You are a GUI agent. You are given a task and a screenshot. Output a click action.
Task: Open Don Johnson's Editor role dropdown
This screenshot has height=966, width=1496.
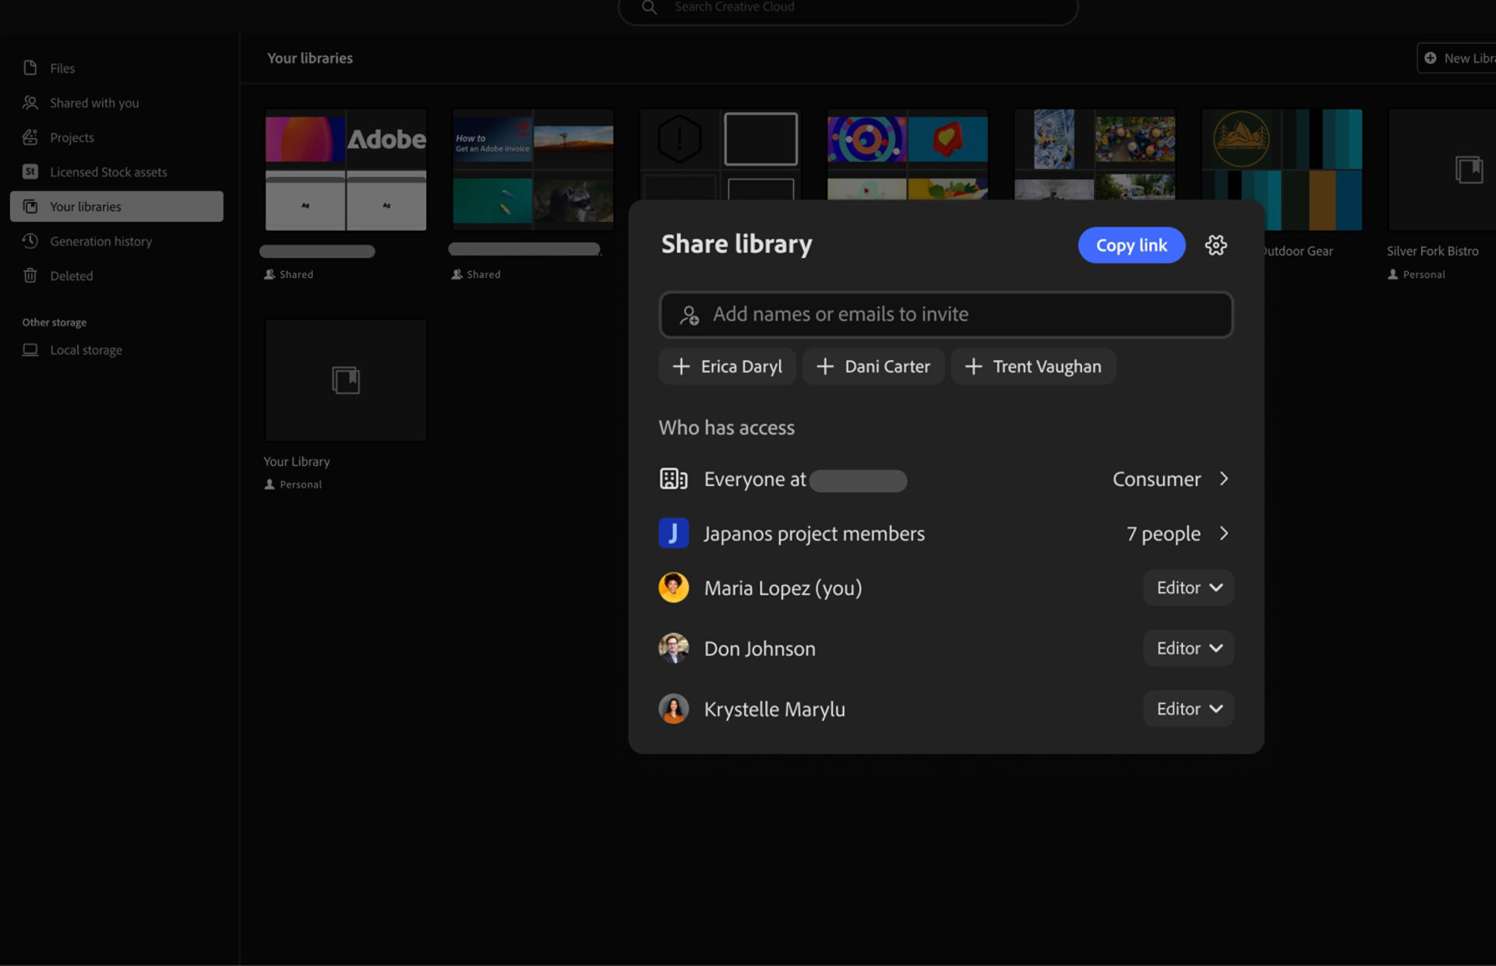point(1188,648)
